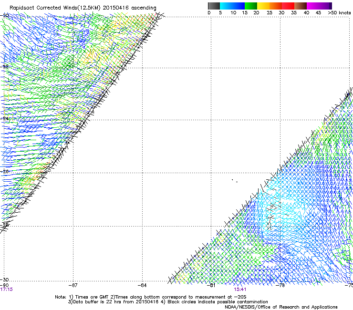Click the gray 0-5 knots color swatch

pyautogui.click(x=214, y=6)
